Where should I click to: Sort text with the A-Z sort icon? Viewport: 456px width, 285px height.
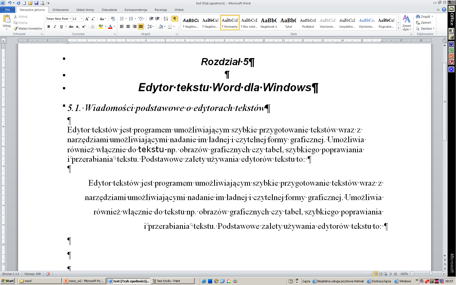click(x=166, y=19)
